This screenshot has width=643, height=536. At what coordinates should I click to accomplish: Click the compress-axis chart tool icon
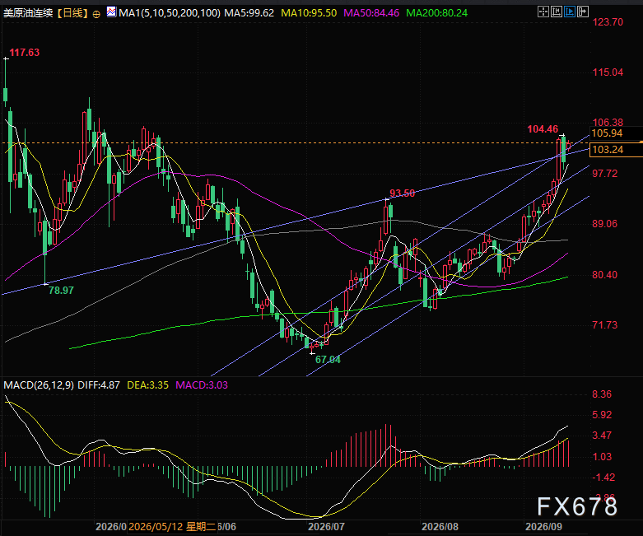tap(556, 12)
